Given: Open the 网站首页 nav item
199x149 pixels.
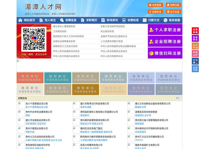Looking at the screenshot, I should pyautogui.click(x=30, y=20).
